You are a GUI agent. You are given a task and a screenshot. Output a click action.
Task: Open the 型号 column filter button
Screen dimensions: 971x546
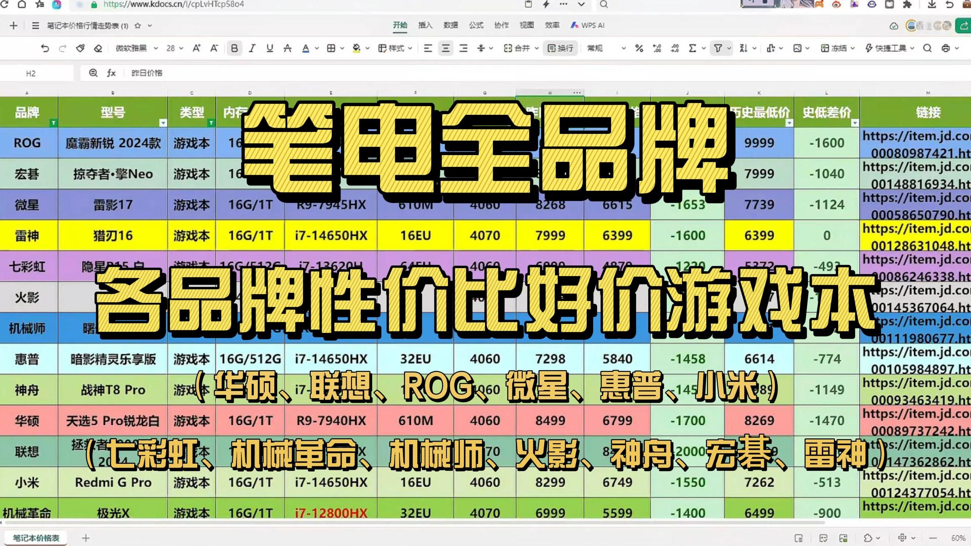click(x=163, y=123)
